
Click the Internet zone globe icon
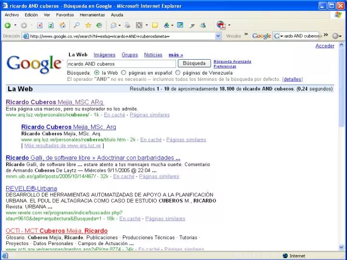285,256
